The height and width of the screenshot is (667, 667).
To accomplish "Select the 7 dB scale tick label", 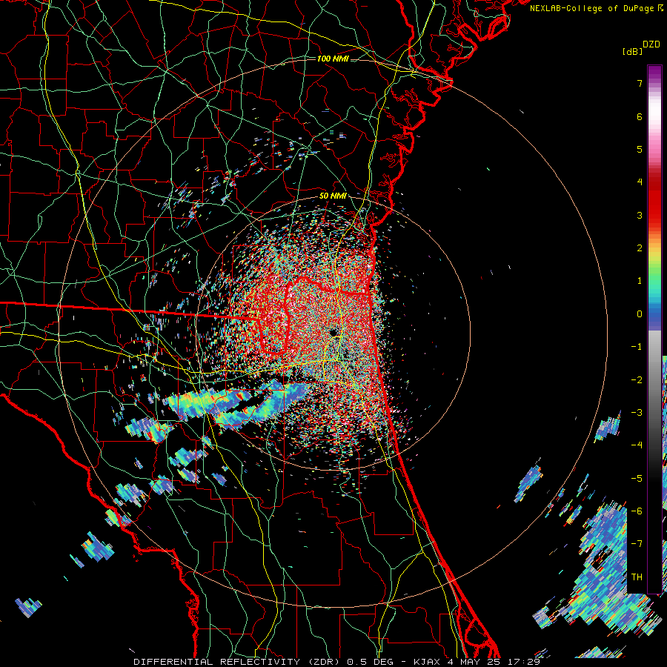I will (x=640, y=83).
